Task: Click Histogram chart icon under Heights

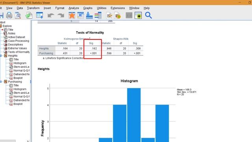Action: [x=11, y=63]
